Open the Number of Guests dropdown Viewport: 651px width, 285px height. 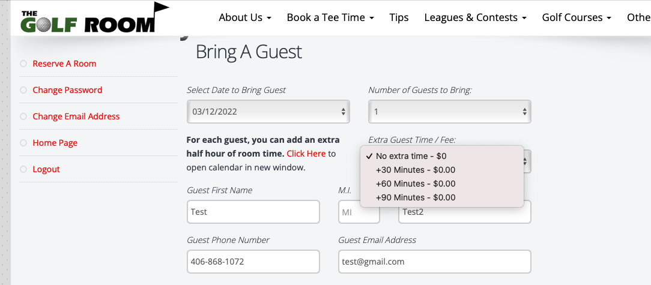tap(450, 112)
